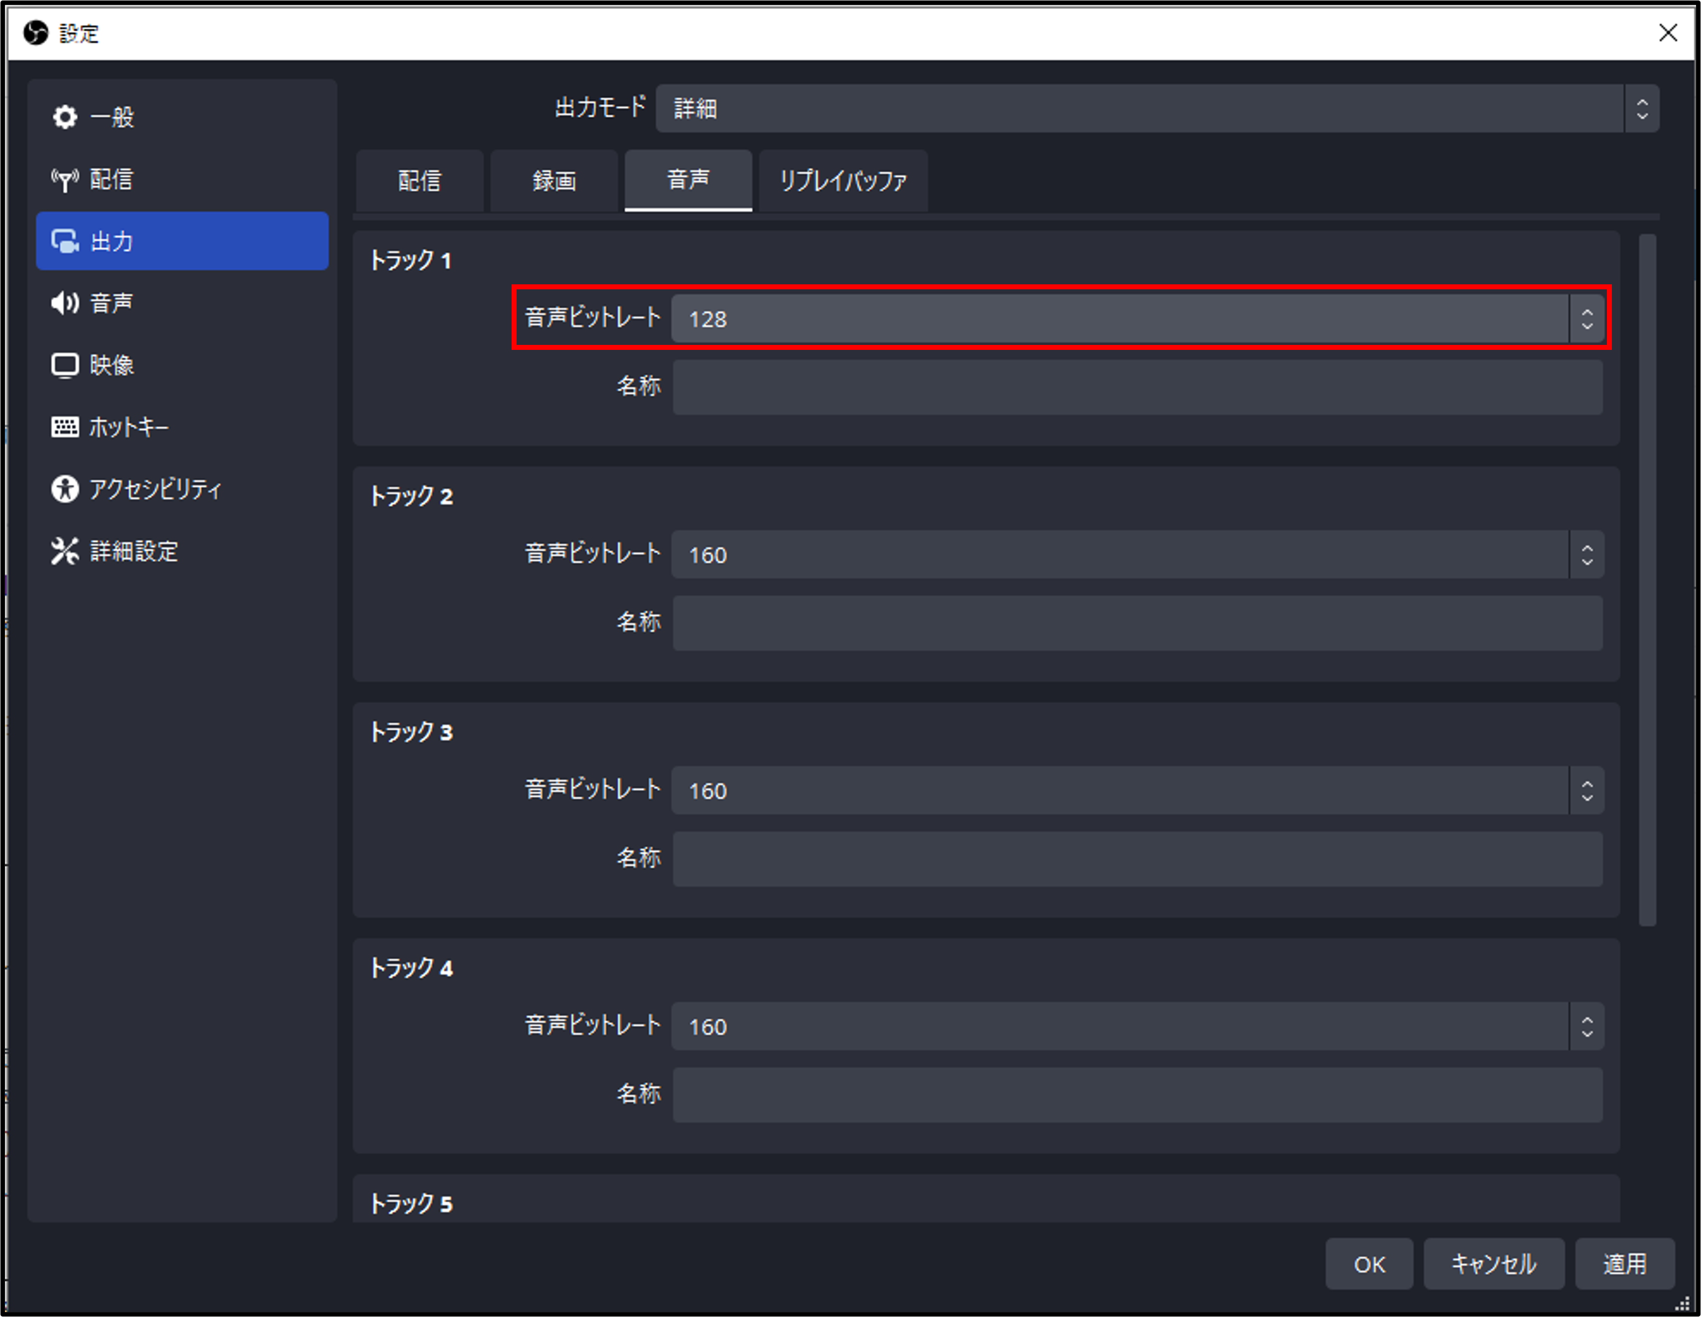1701x1317 pixels.
Task: Open the Stream antenna icon section
Action: coord(65,180)
